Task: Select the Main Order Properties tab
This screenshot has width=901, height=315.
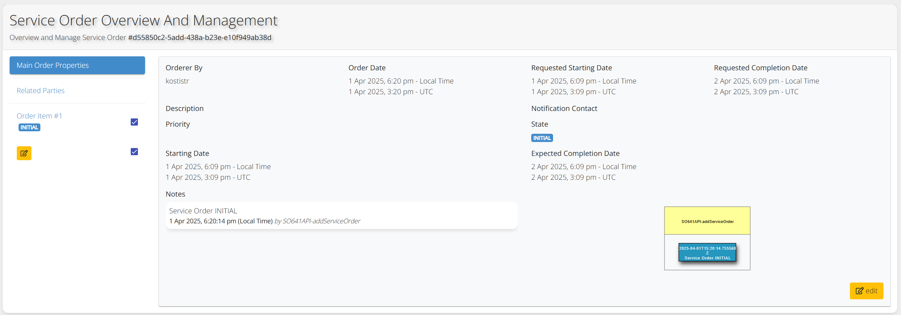Action: point(77,65)
